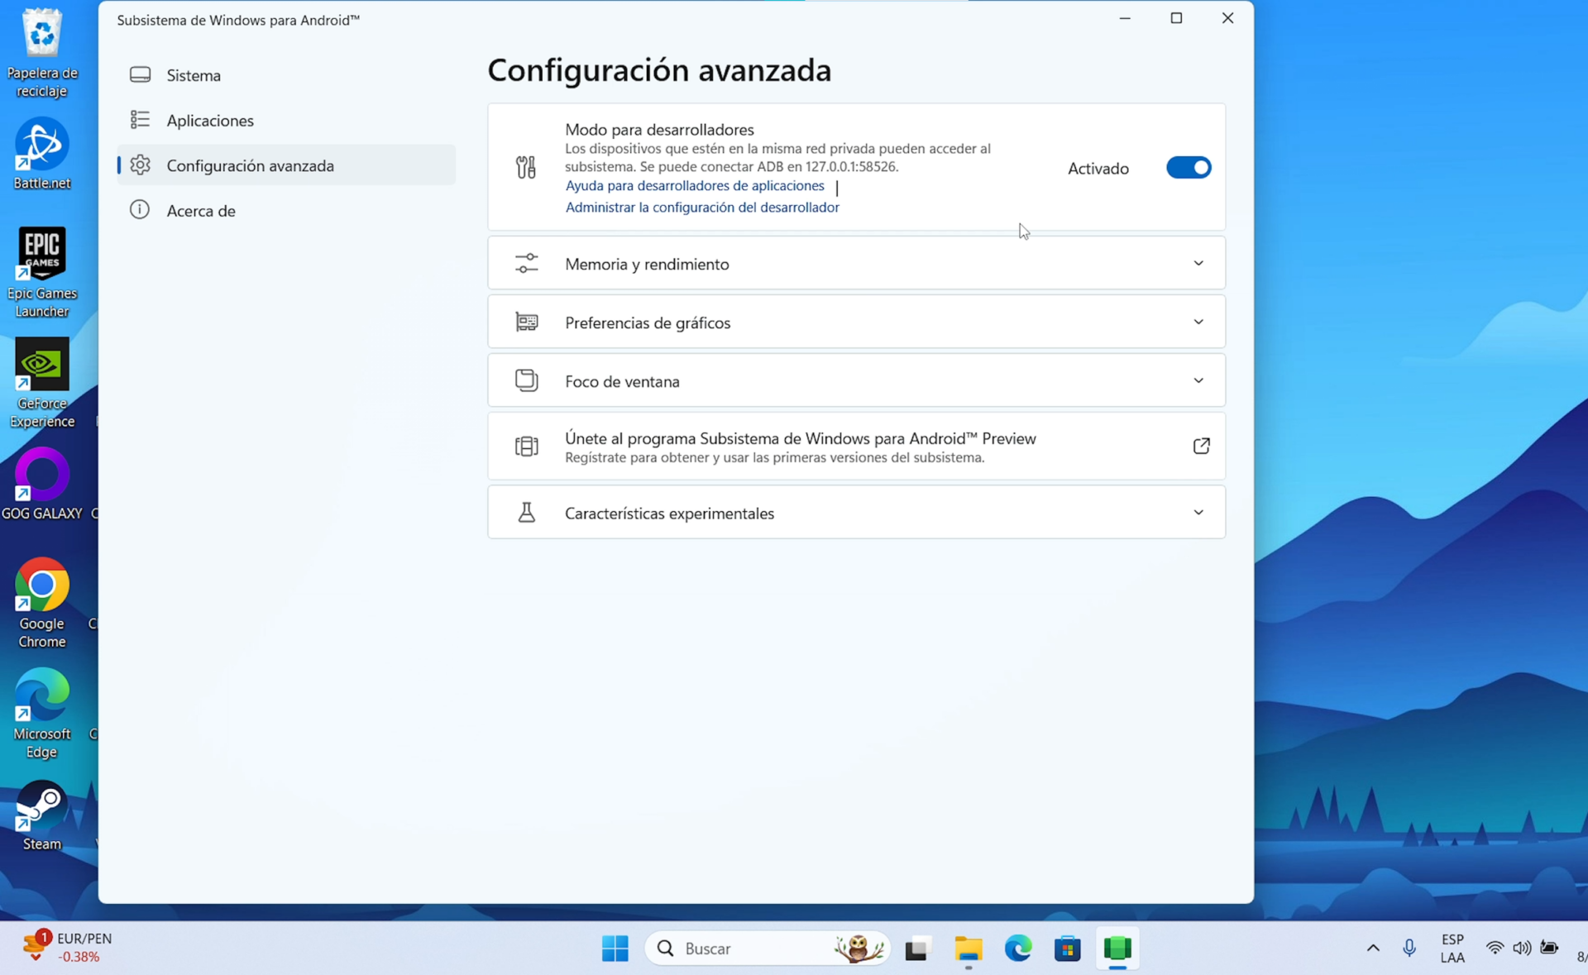
Task: Click the microphone tray icon
Action: [1409, 949]
